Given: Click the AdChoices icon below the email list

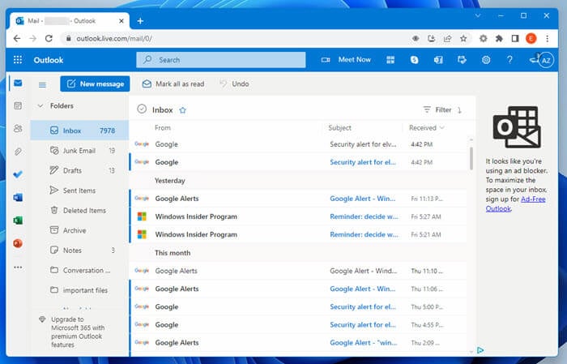Looking at the screenshot, I should [480, 350].
